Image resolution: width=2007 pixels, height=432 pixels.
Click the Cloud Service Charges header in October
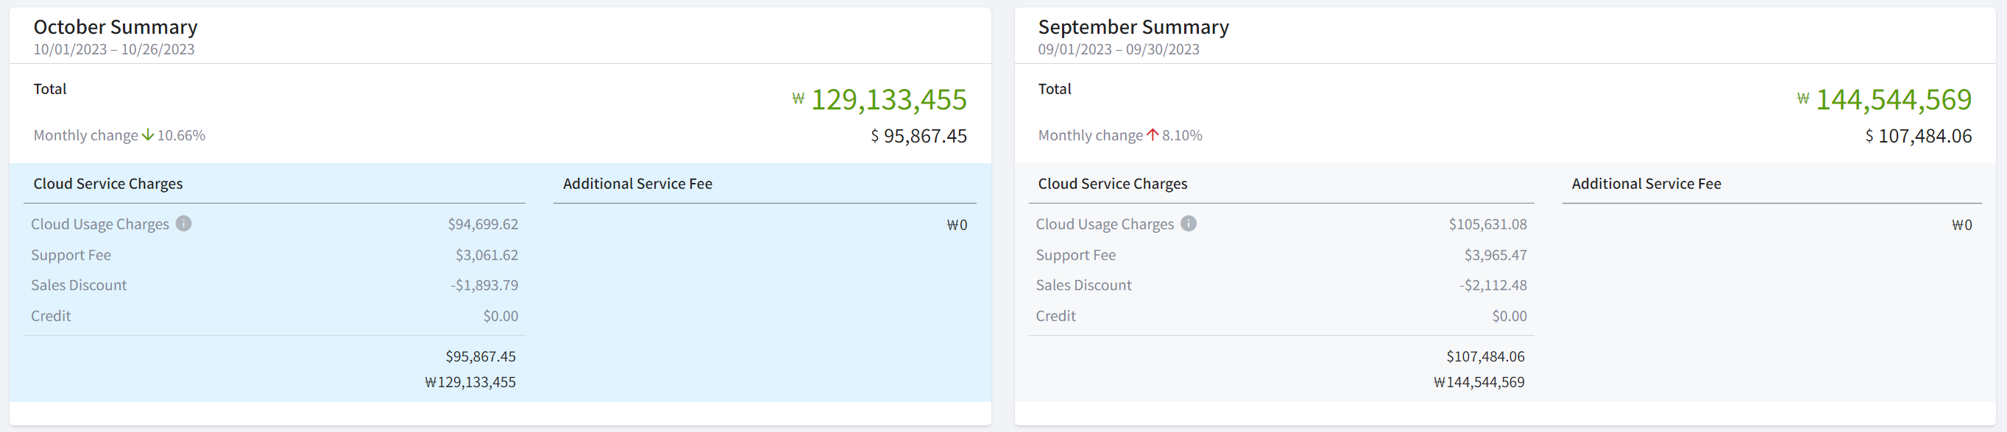pyautogui.click(x=108, y=184)
